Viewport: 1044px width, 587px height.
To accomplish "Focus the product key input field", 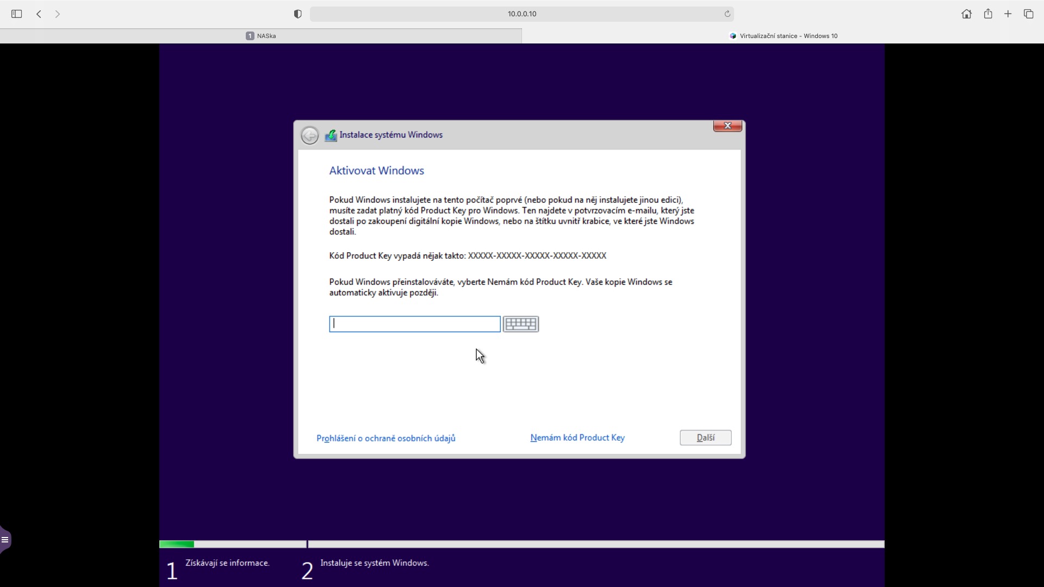I will tap(414, 324).
